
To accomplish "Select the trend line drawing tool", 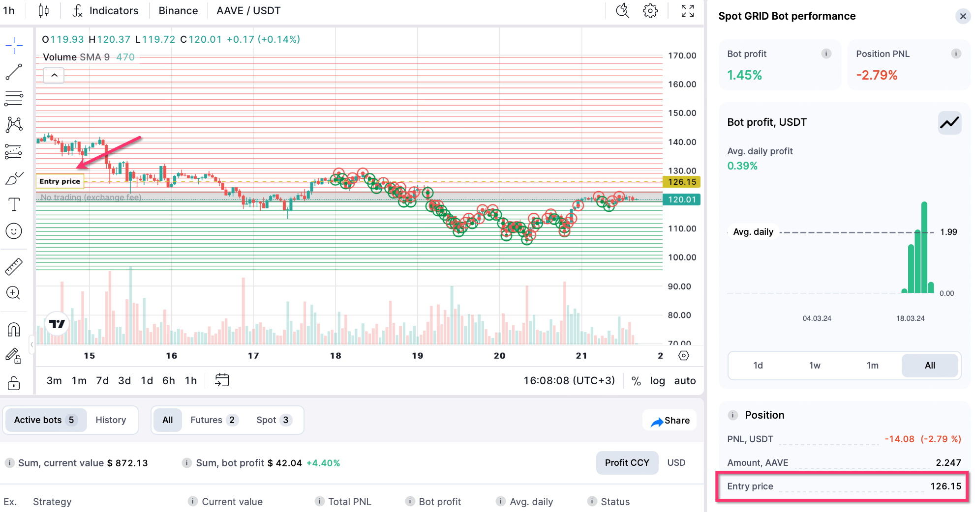I will [14, 72].
